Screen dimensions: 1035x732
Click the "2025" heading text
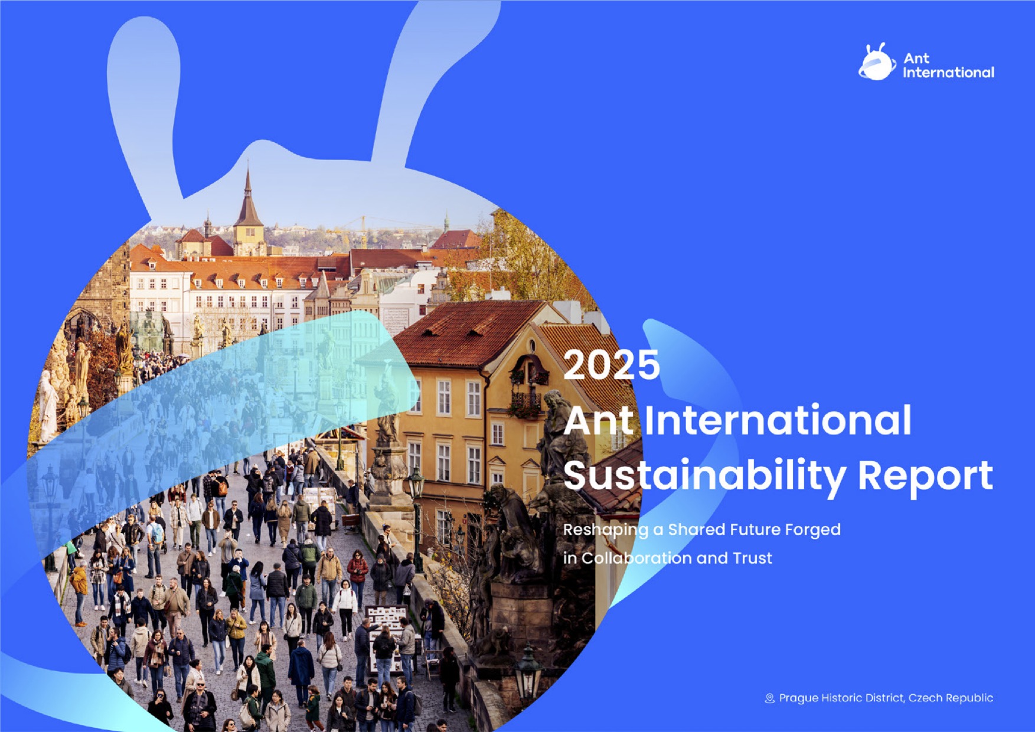(x=612, y=365)
